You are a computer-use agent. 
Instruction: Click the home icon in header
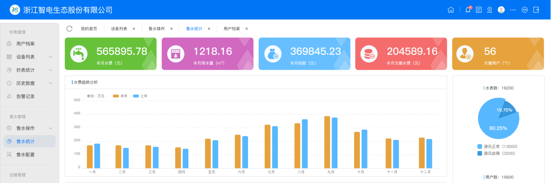[451, 10]
